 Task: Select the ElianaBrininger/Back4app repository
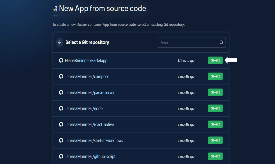pos(215,60)
